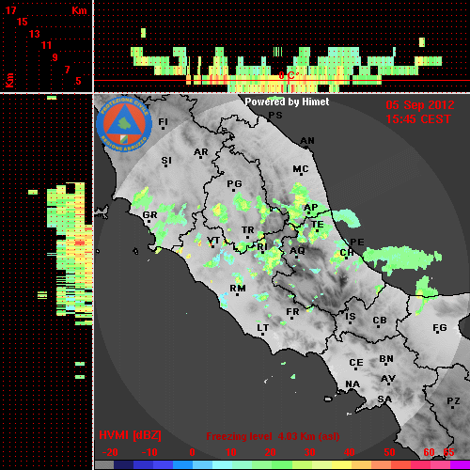Viewport: 470px width, 470px height.
Task: Click the IS city label on map
Action: coord(351,317)
